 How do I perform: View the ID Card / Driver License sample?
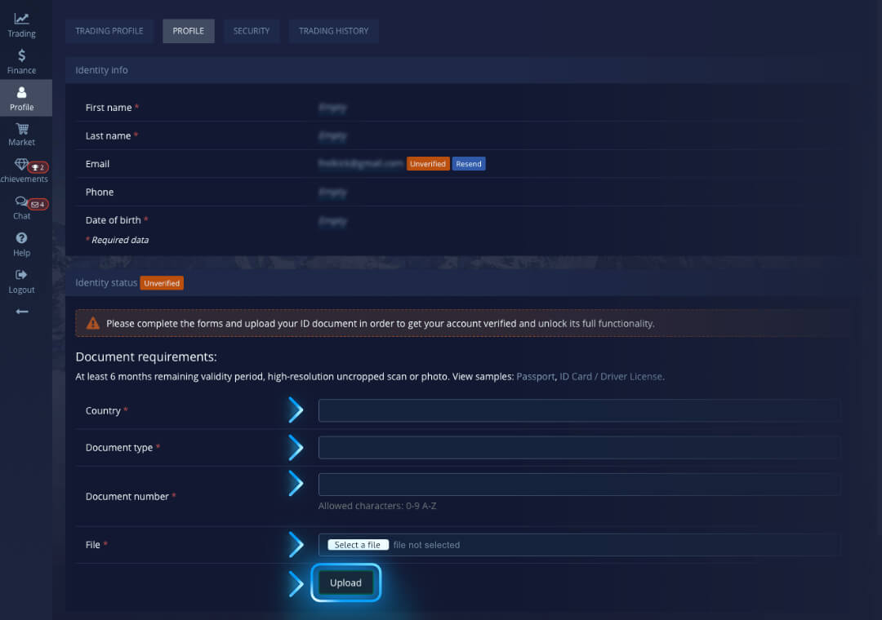point(611,376)
